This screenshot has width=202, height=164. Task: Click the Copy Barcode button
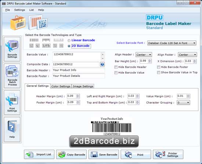click(71, 154)
